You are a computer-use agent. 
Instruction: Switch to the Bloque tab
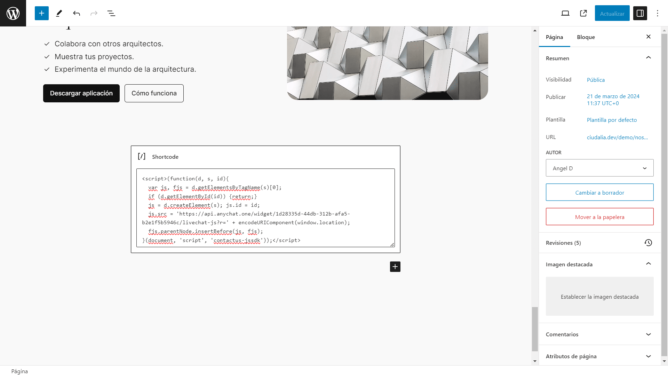[x=586, y=37]
